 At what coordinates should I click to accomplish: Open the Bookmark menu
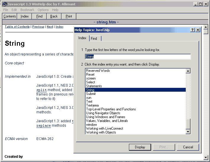coord(27,10)
